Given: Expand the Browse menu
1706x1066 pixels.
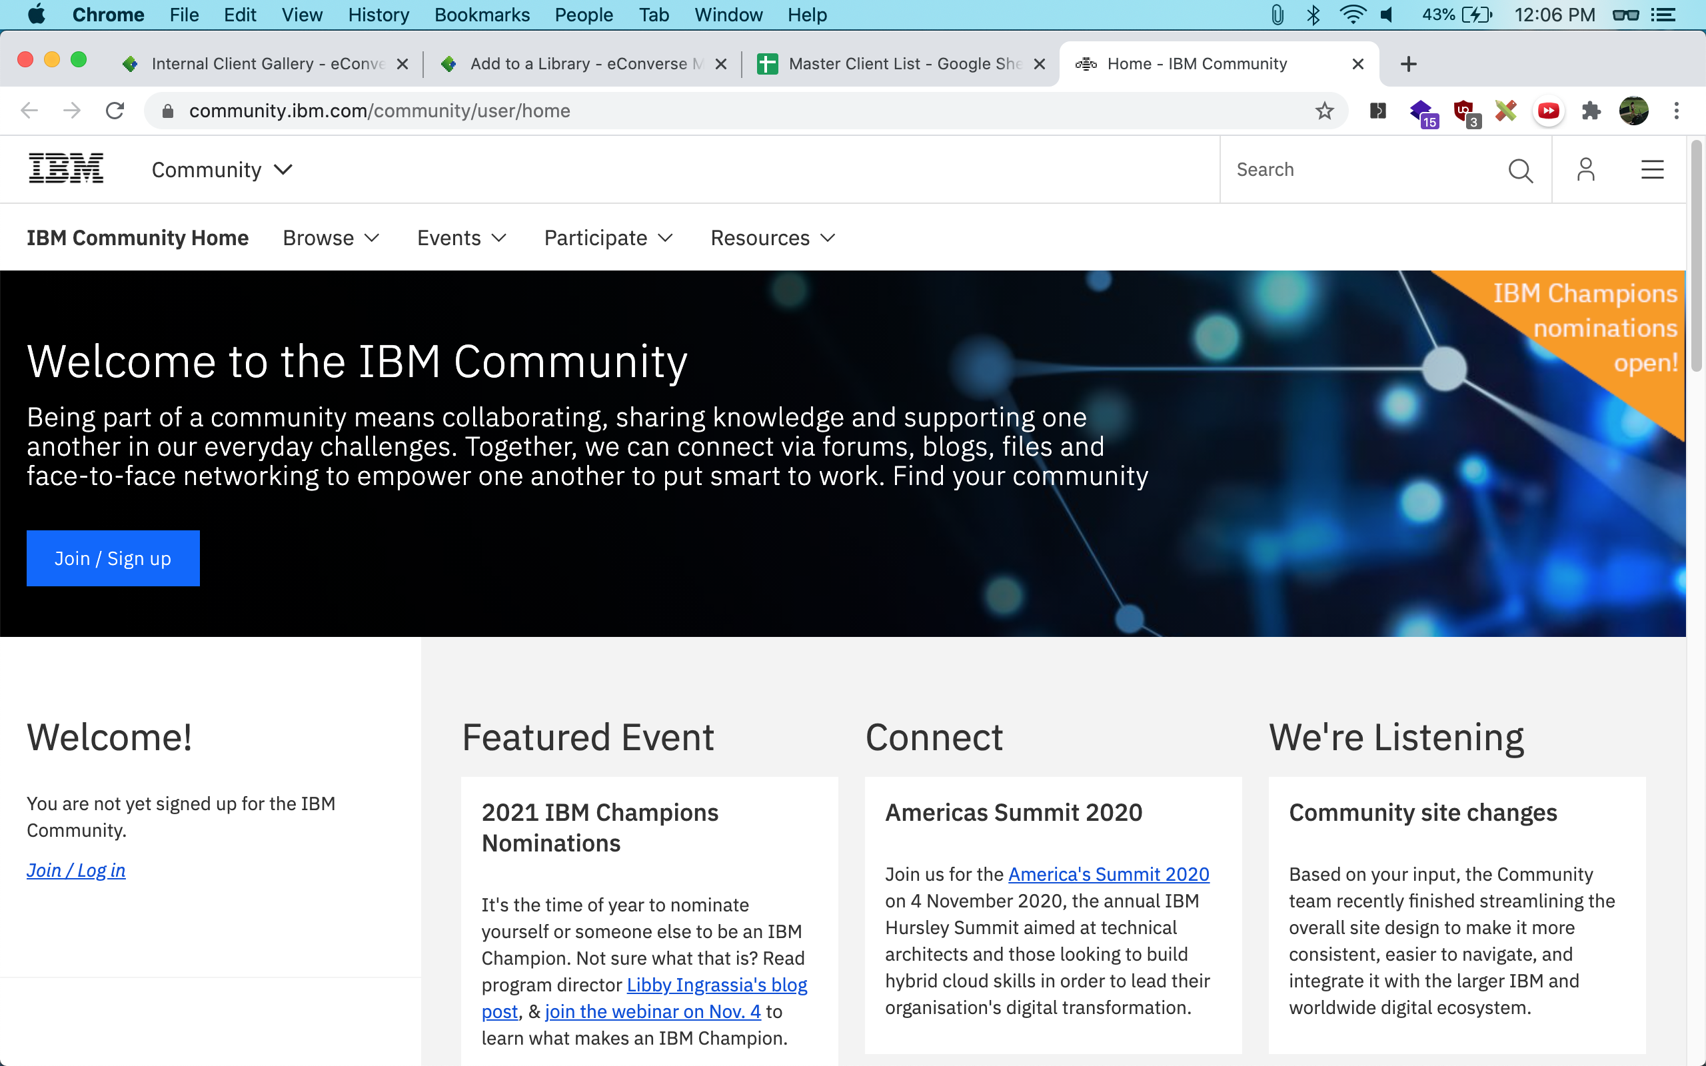Looking at the screenshot, I should (331, 239).
